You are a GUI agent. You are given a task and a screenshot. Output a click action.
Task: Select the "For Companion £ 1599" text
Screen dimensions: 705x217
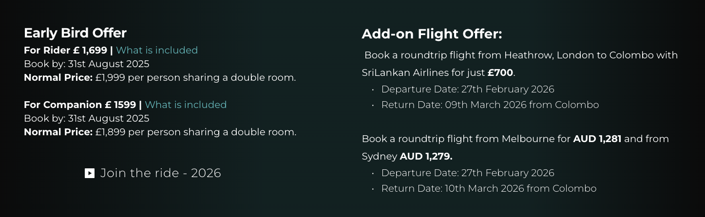pos(80,105)
